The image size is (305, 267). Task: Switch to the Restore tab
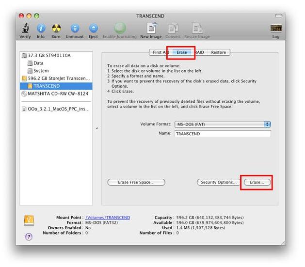point(219,52)
